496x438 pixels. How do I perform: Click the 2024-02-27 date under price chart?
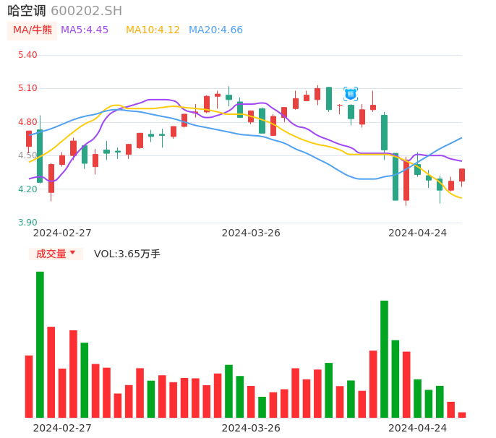62,233
